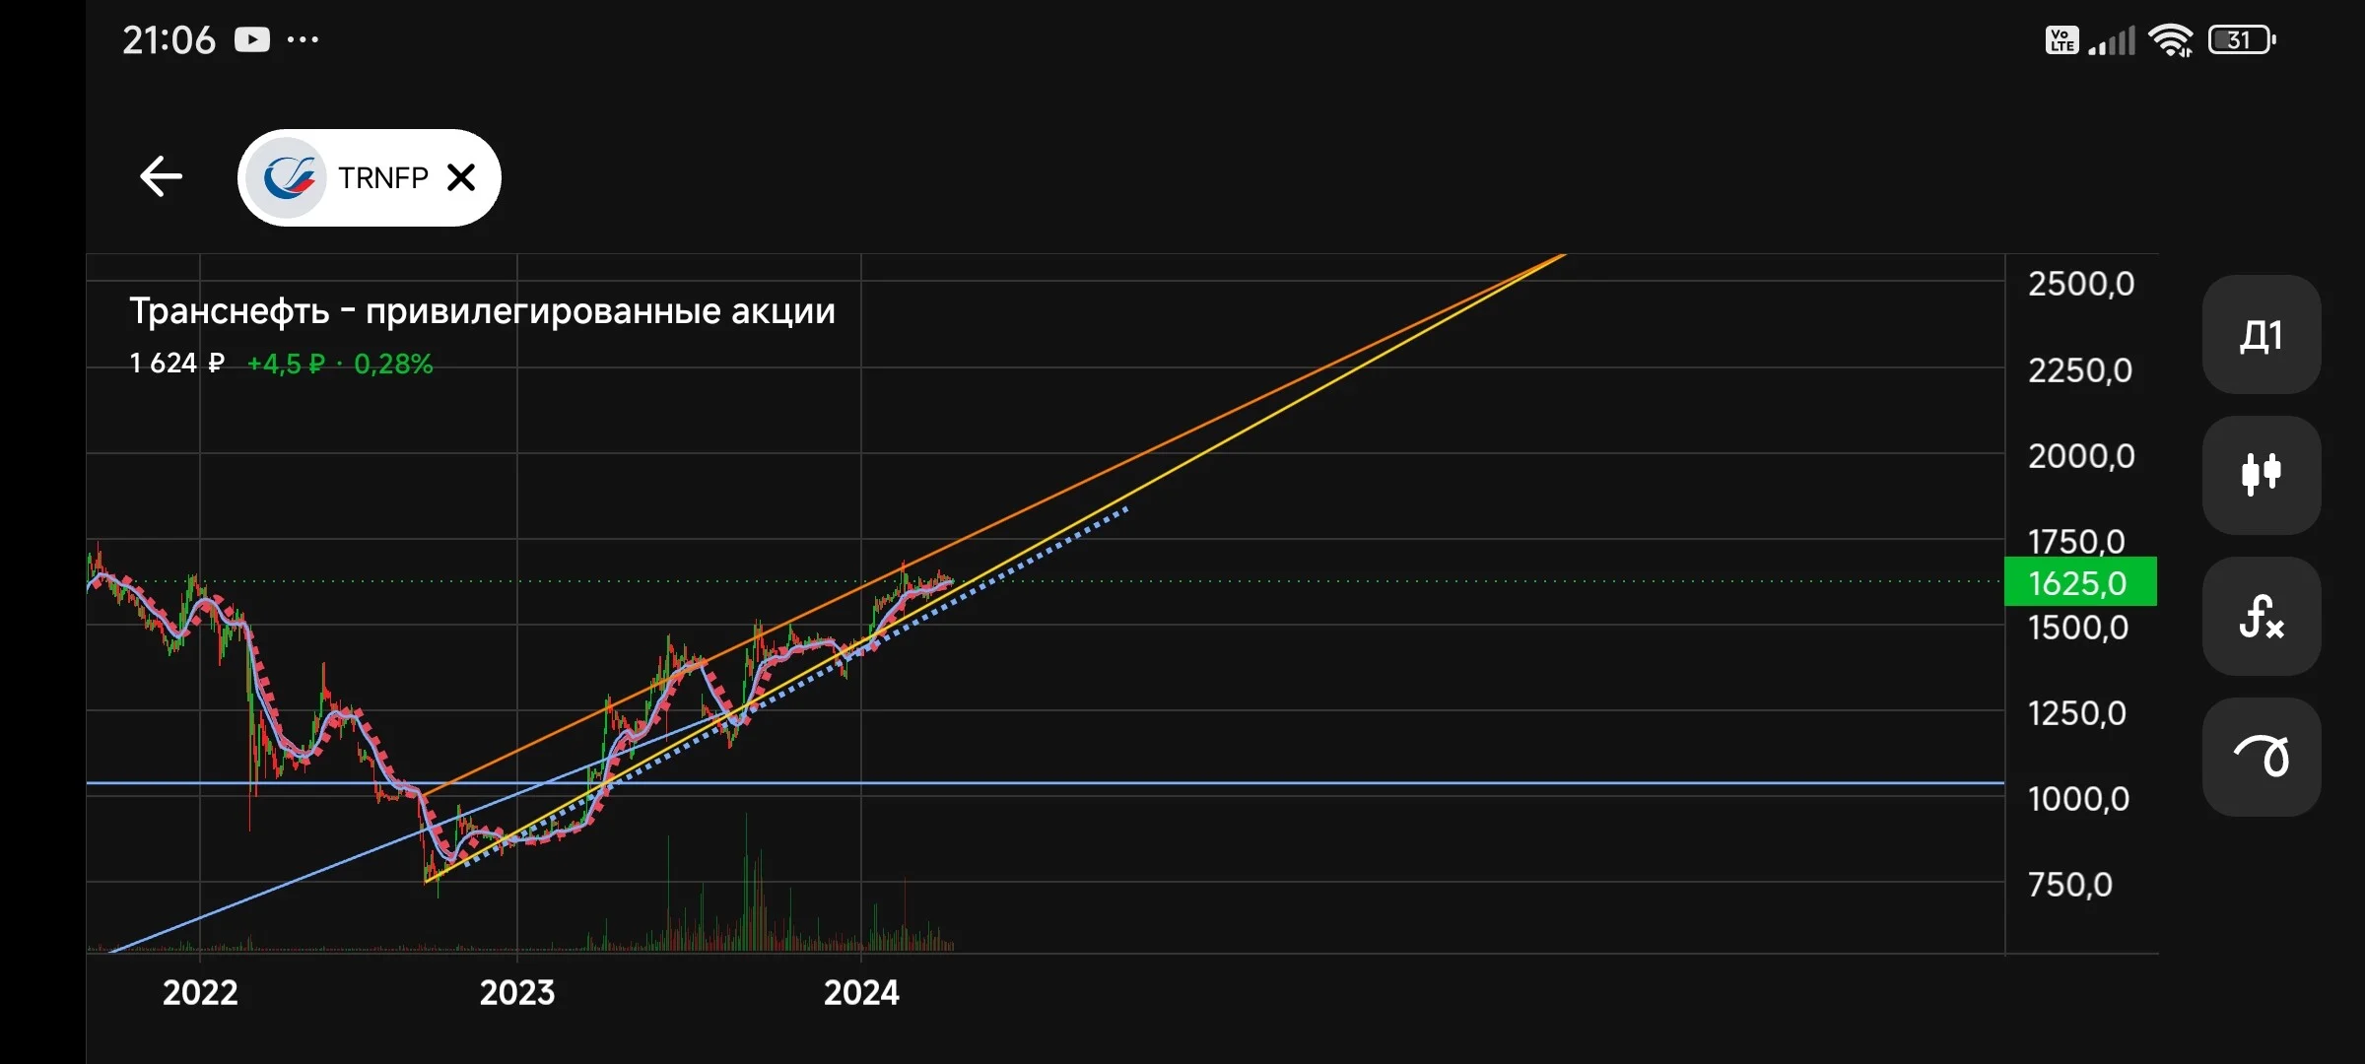Open the TRNFP ticker selector
The image size is (2365, 1064).
coord(370,177)
